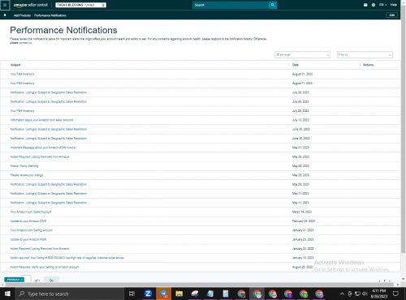This screenshot has height=300, width=406.
Task: Click the Seller Central search field
Action: point(231,5)
